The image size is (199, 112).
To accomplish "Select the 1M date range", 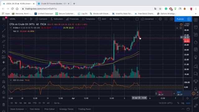I will (21, 103).
